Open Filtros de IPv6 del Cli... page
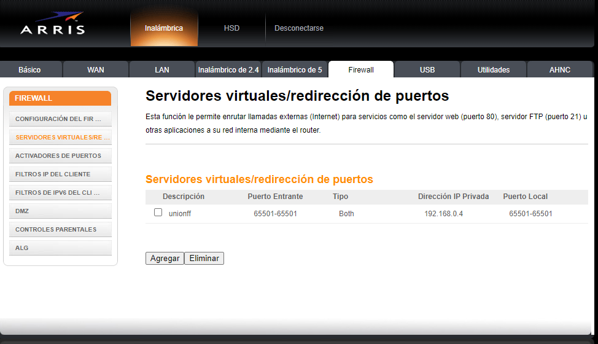The width and height of the screenshot is (598, 344). click(x=60, y=193)
